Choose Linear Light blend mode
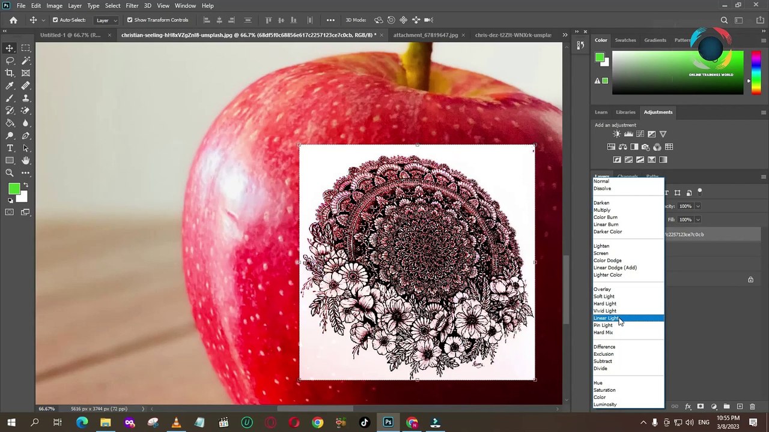The image size is (769, 432). 628,318
